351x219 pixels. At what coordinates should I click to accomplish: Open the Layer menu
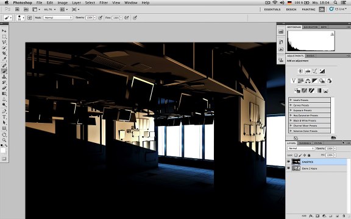click(77, 2)
